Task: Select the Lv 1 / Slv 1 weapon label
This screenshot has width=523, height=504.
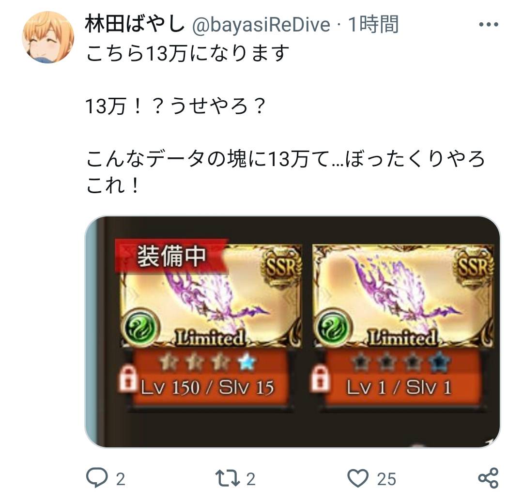Action: (x=399, y=388)
